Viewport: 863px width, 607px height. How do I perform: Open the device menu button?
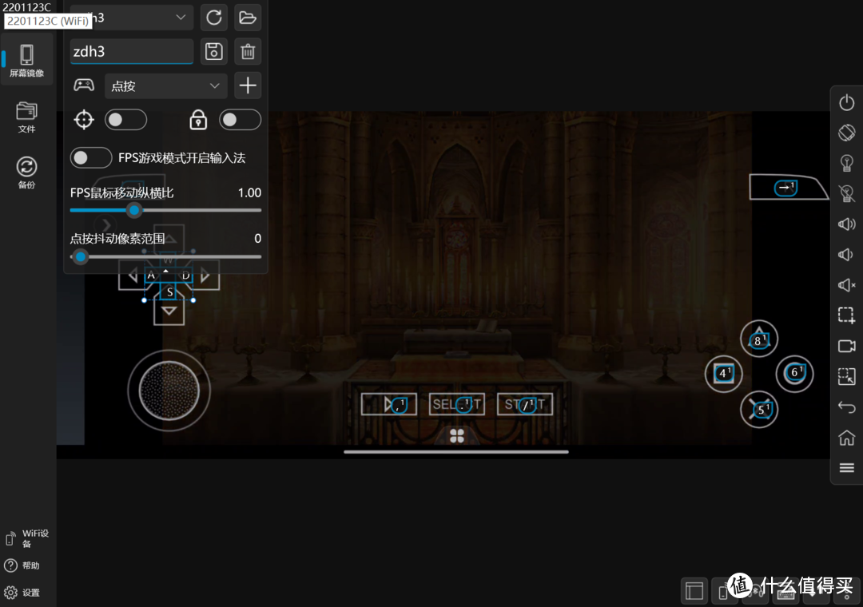tap(846, 467)
